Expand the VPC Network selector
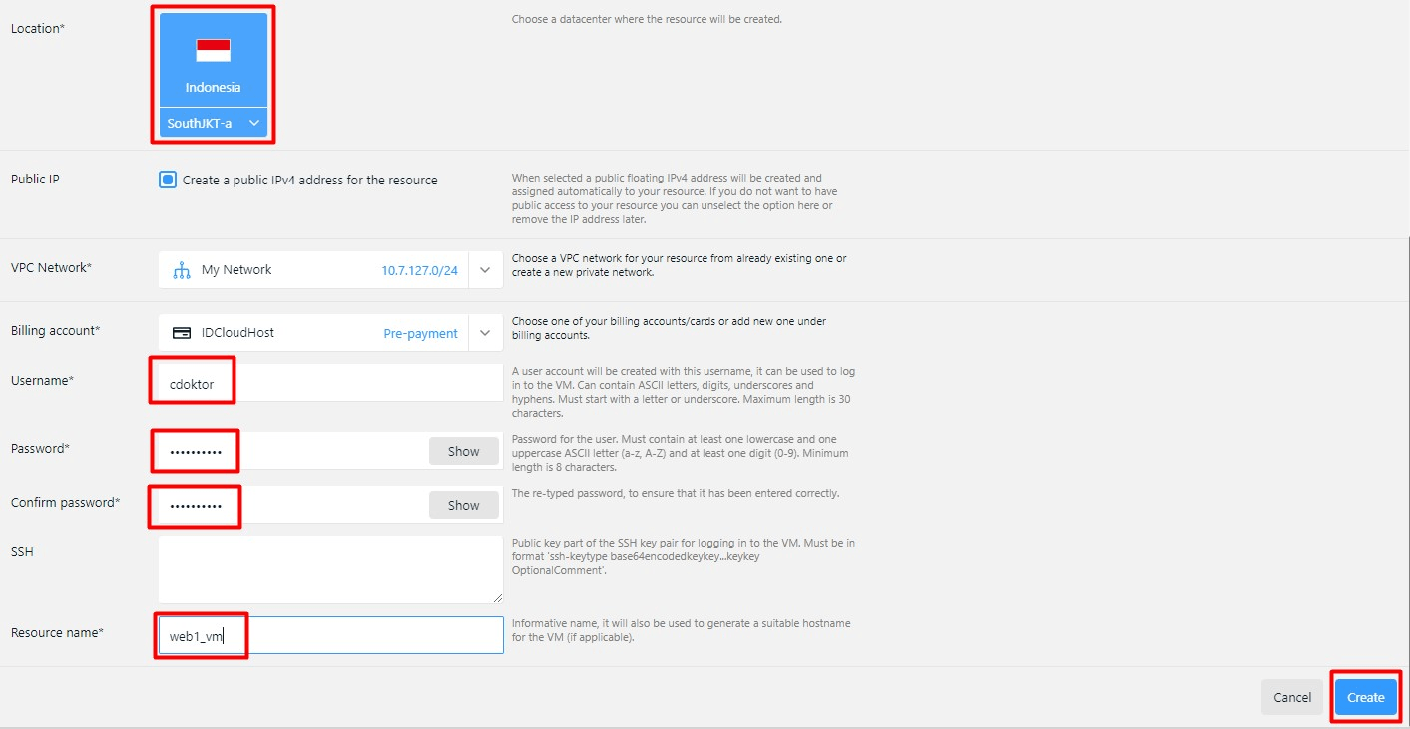The image size is (1410, 729). pyautogui.click(x=486, y=269)
